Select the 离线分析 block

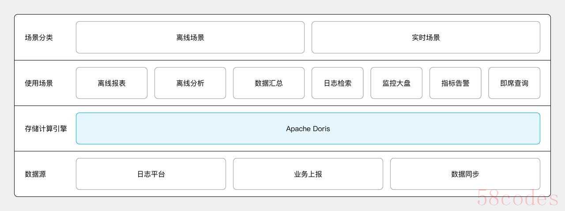[190, 83]
